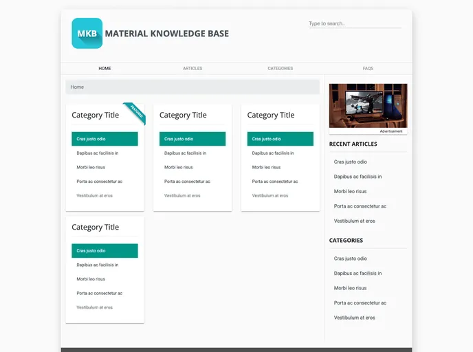Screen dimensions: 473x352
Task: Click the Material Knowledge Base site title
Action: tap(167, 34)
